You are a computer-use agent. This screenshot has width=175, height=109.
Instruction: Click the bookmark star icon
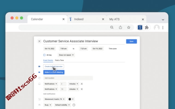129,27
